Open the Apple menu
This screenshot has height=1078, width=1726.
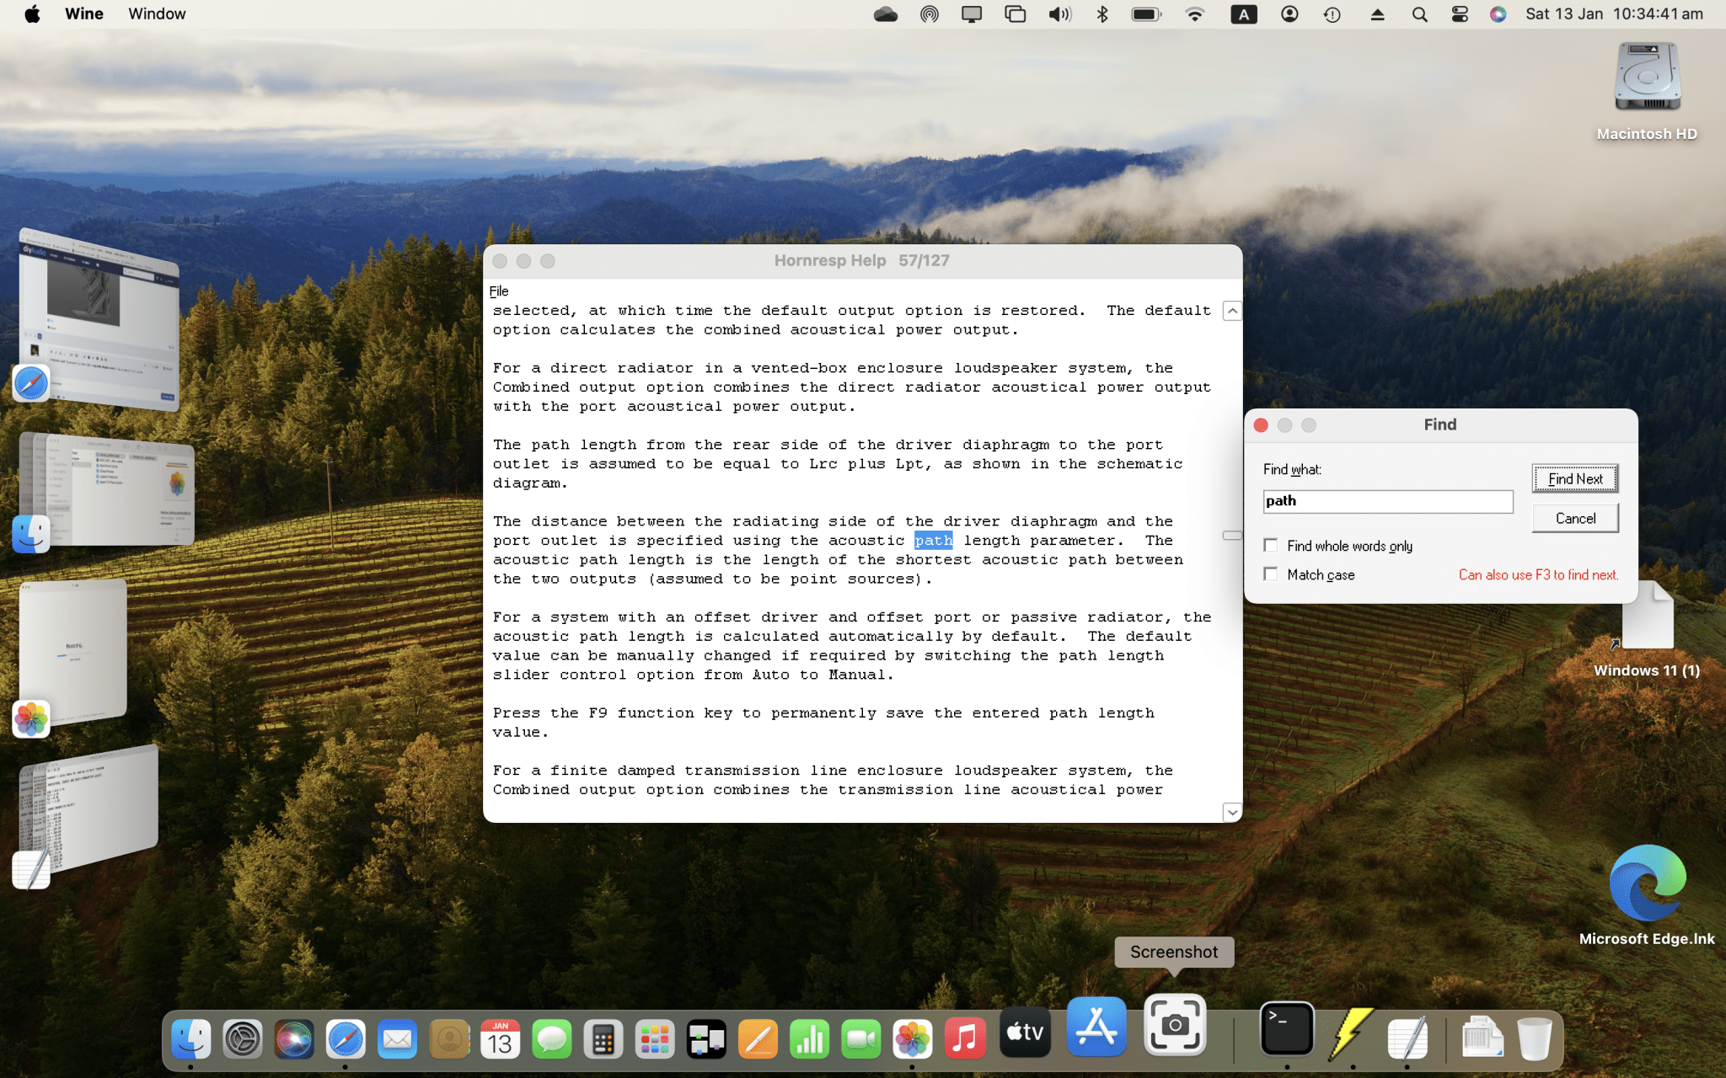[32, 14]
